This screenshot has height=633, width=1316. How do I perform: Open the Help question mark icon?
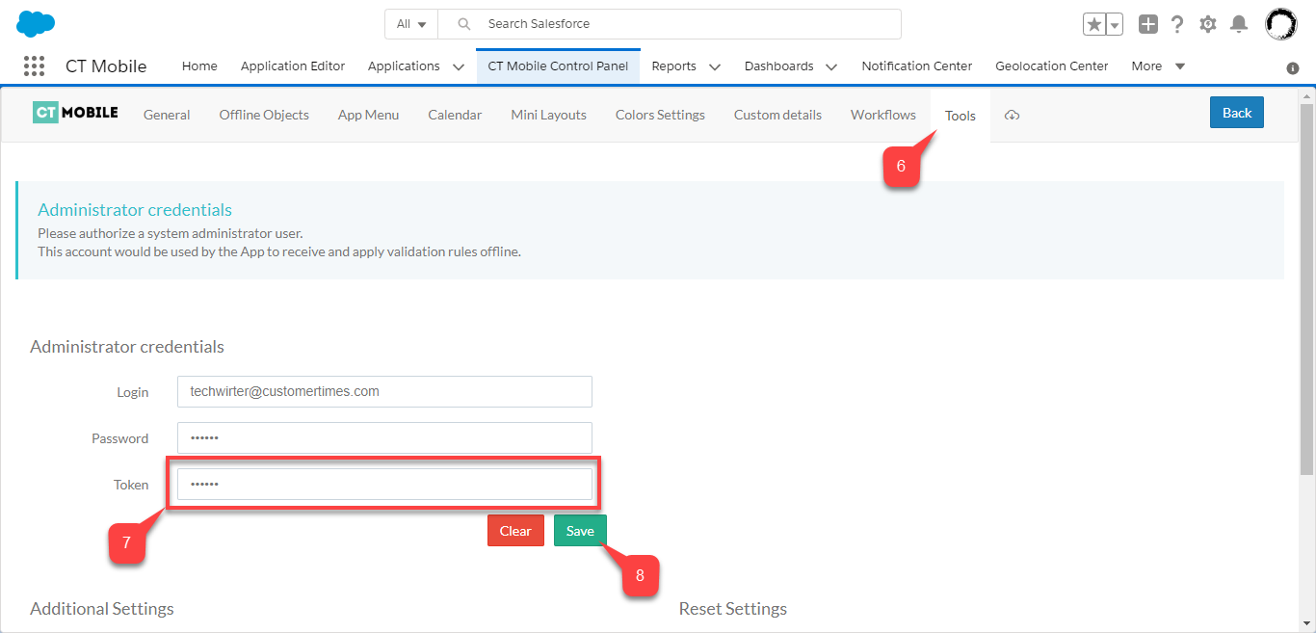coord(1177,24)
